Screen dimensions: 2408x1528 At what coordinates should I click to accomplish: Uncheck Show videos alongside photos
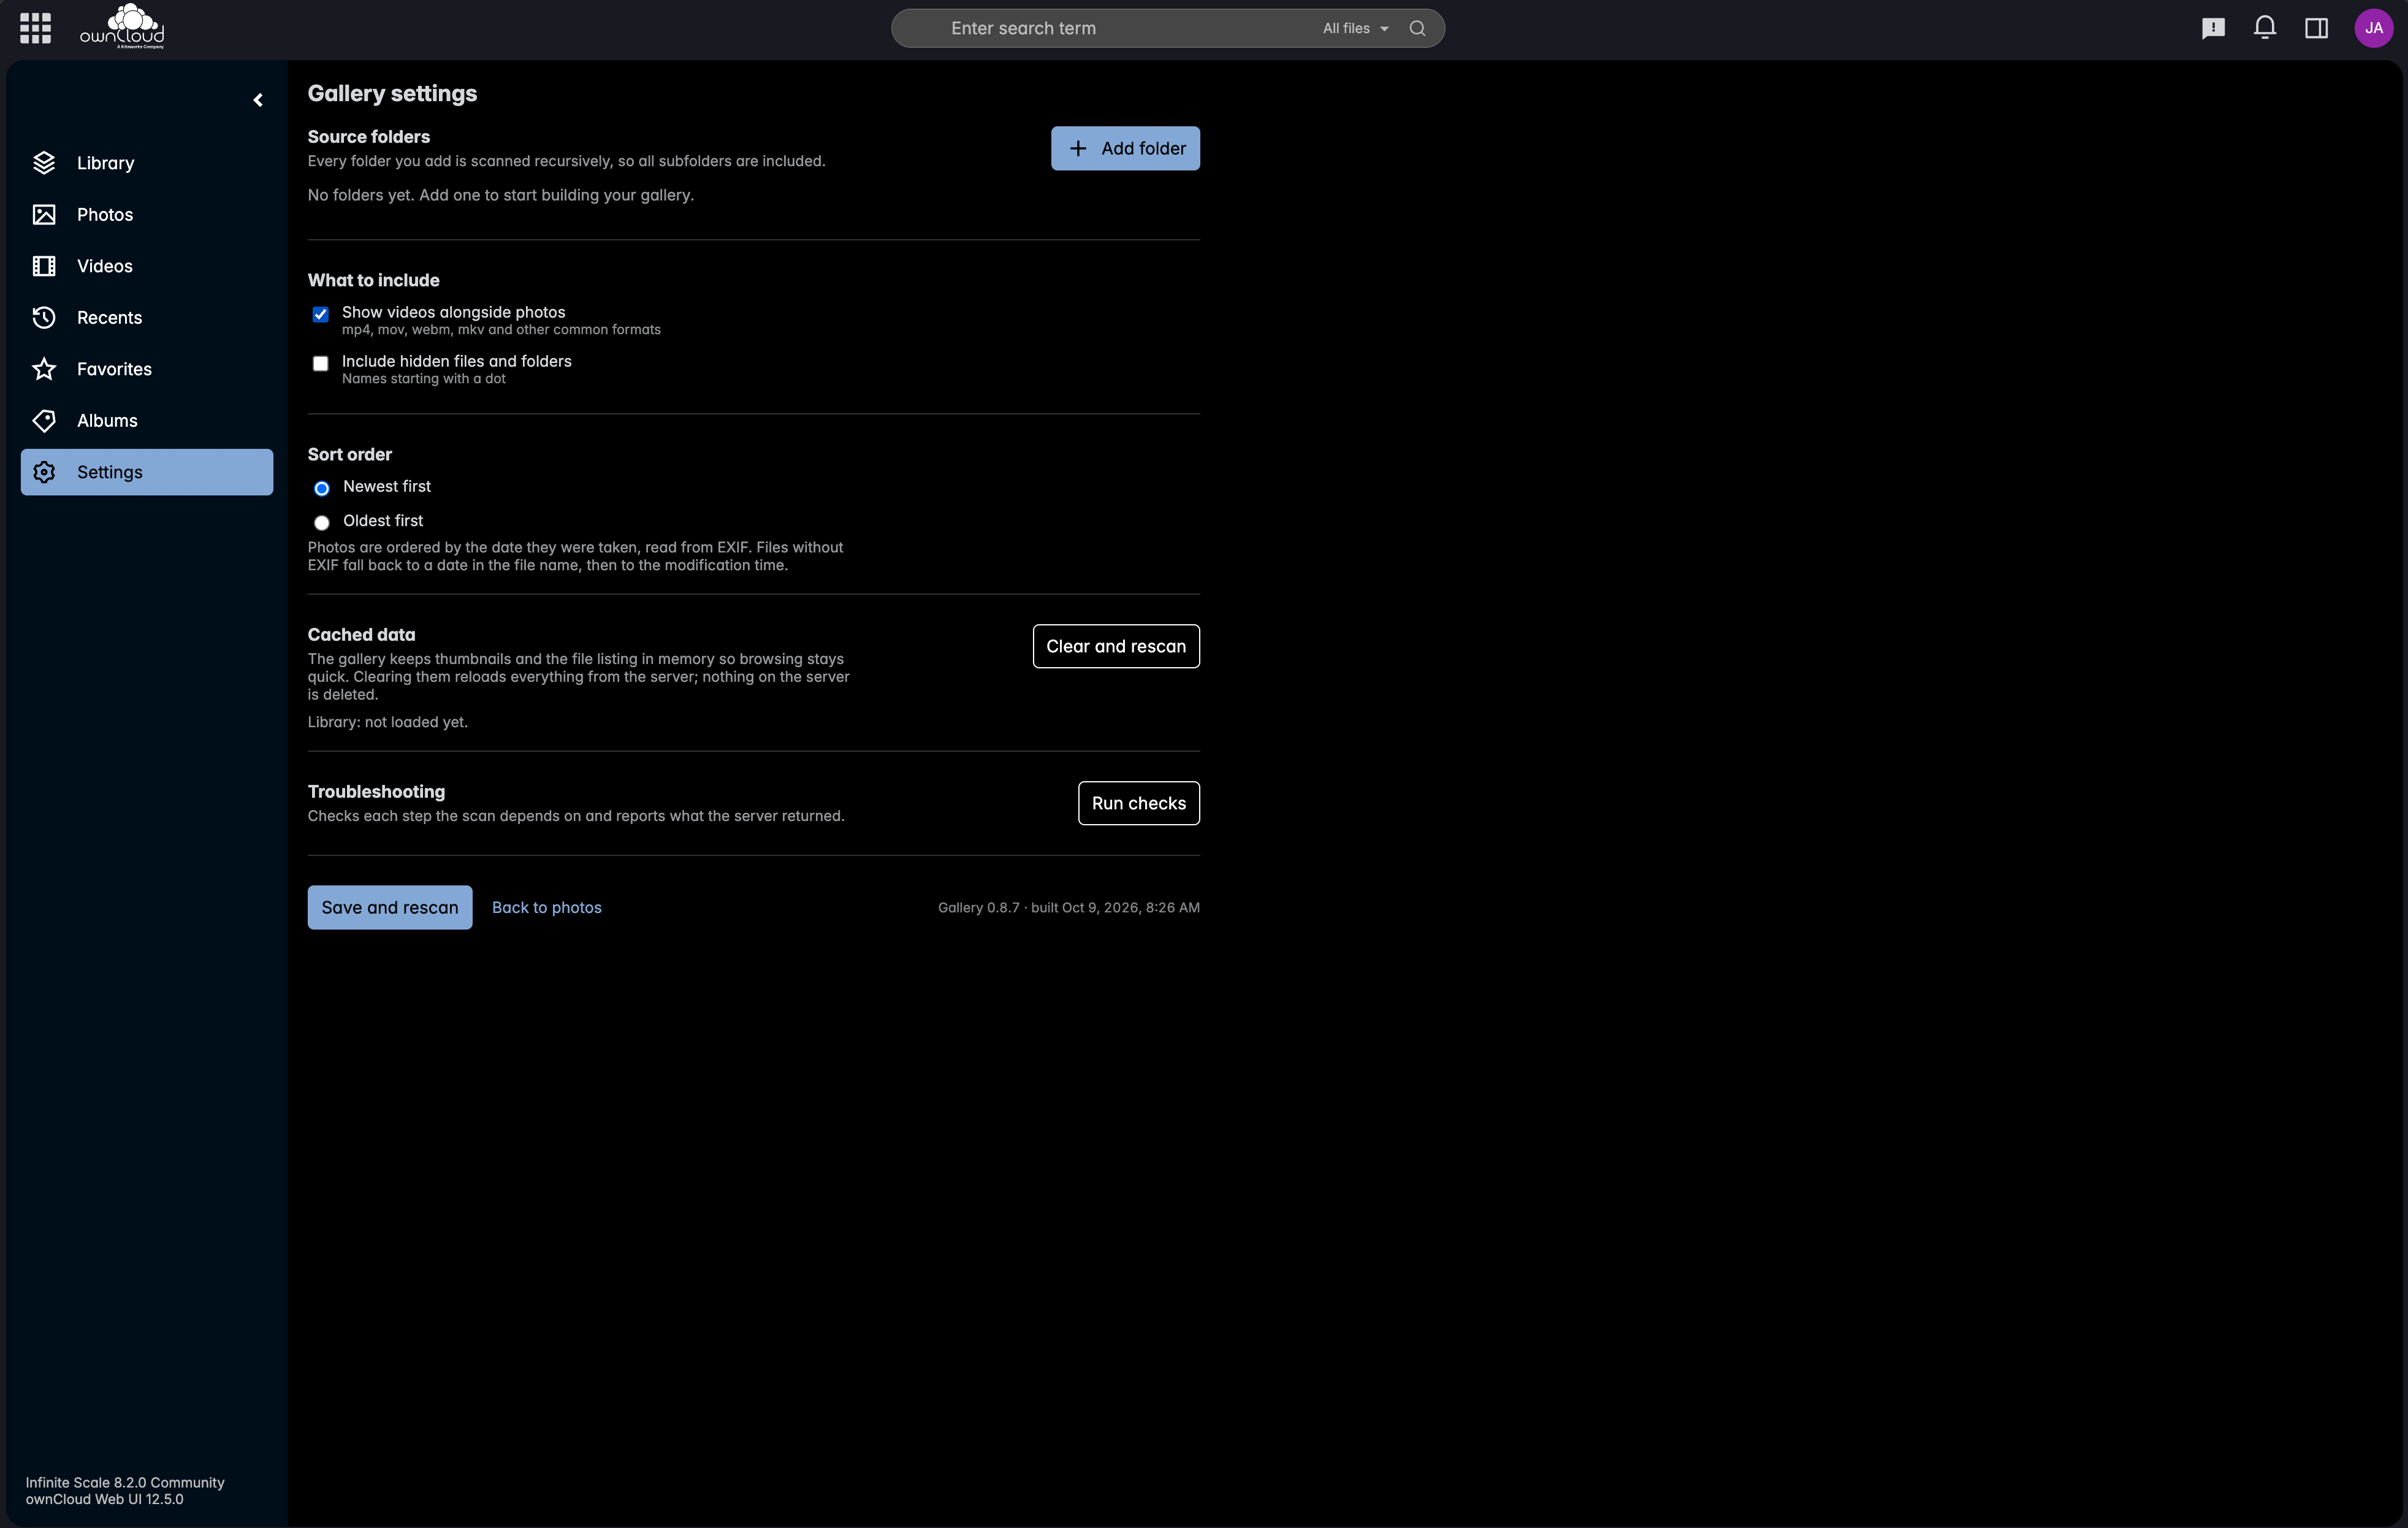pos(320,315)
